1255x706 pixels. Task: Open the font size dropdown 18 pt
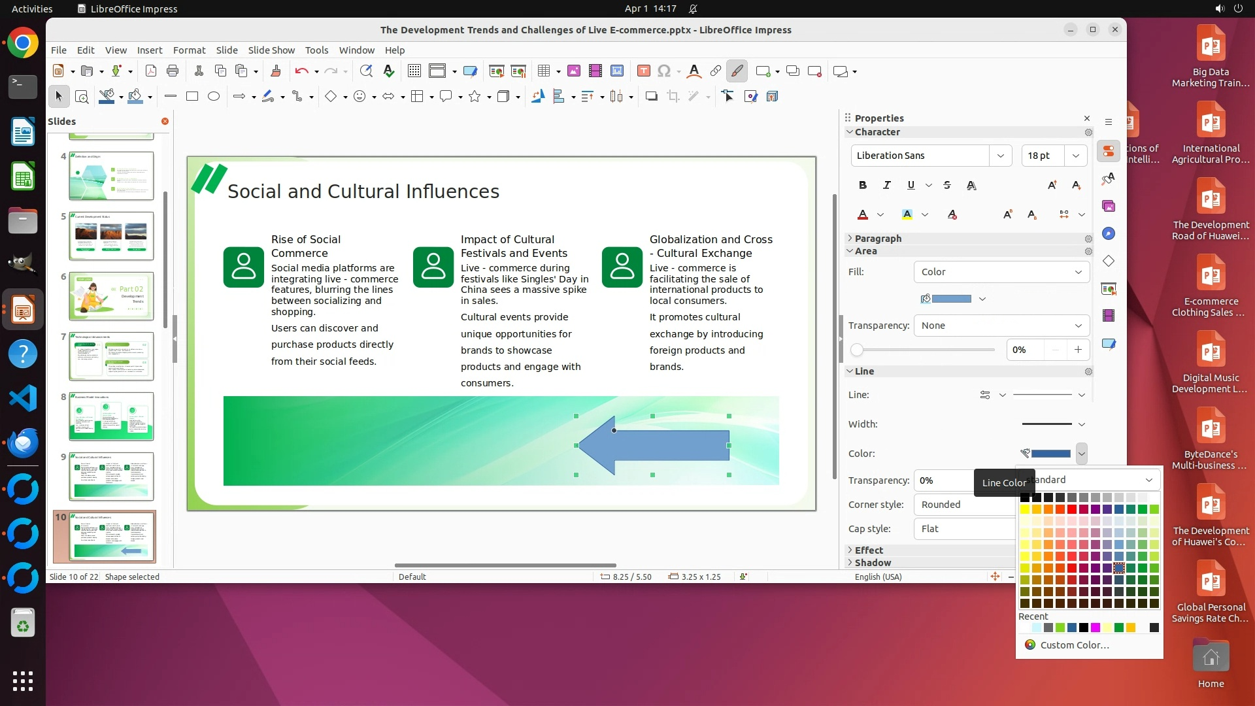coord(1075,156)
